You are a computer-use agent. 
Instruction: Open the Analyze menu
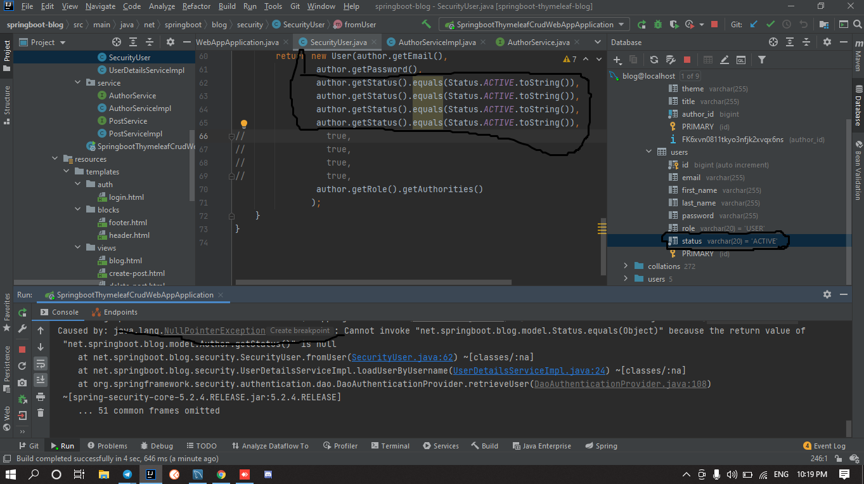click(162, 6)
